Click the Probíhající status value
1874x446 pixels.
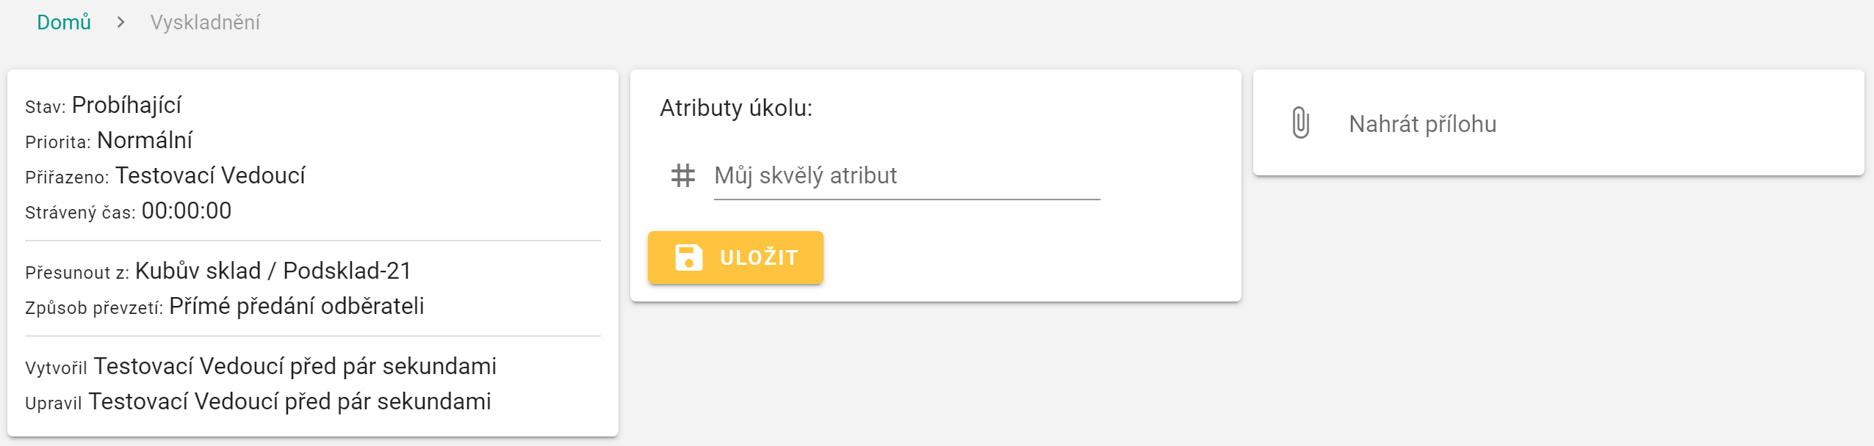tap(126, 106)
